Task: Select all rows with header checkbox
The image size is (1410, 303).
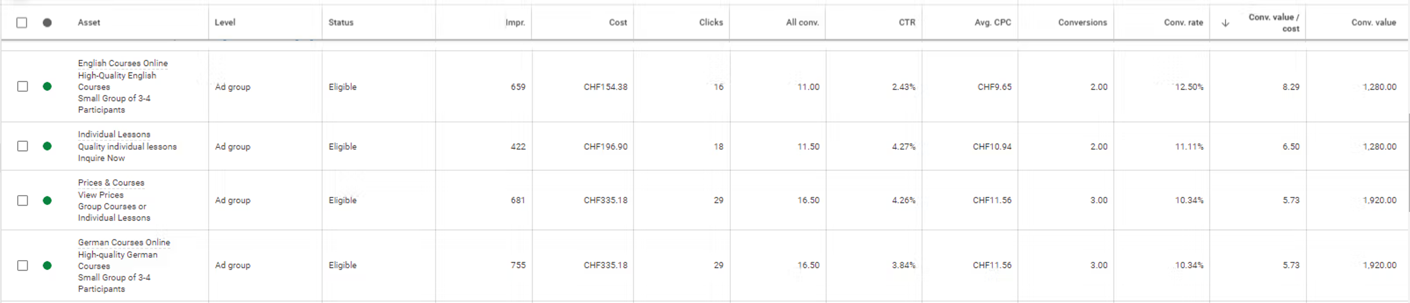Action: [x=21, y=23]
